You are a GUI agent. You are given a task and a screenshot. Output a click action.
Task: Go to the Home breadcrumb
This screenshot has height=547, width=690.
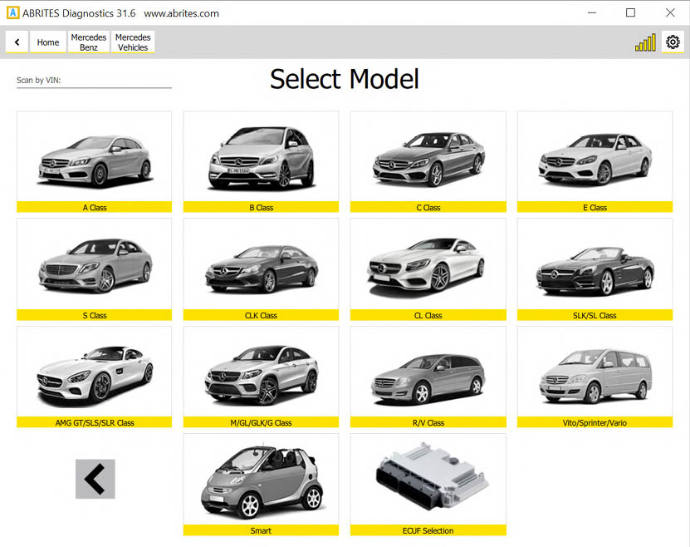pos(48,42)
